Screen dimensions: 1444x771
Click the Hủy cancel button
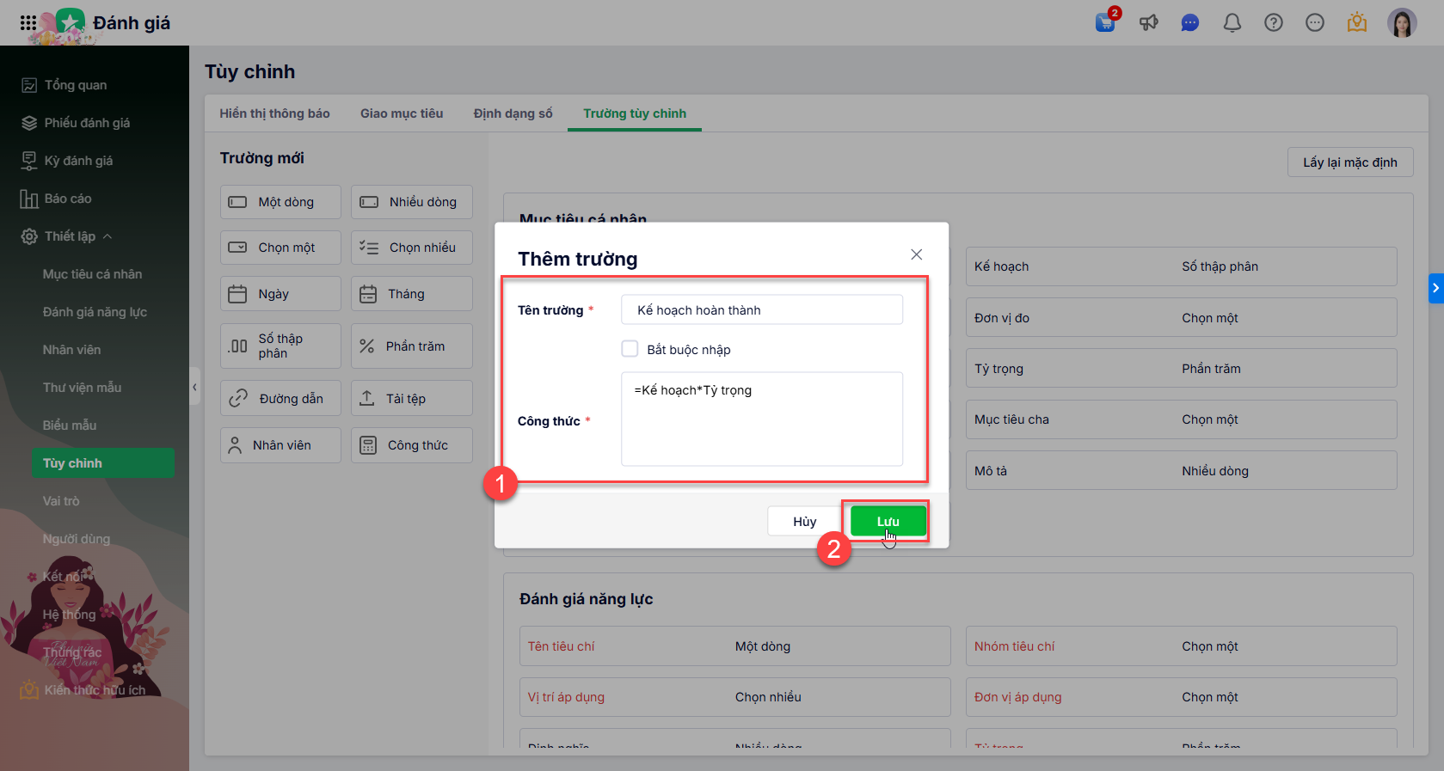coord(804,522)
